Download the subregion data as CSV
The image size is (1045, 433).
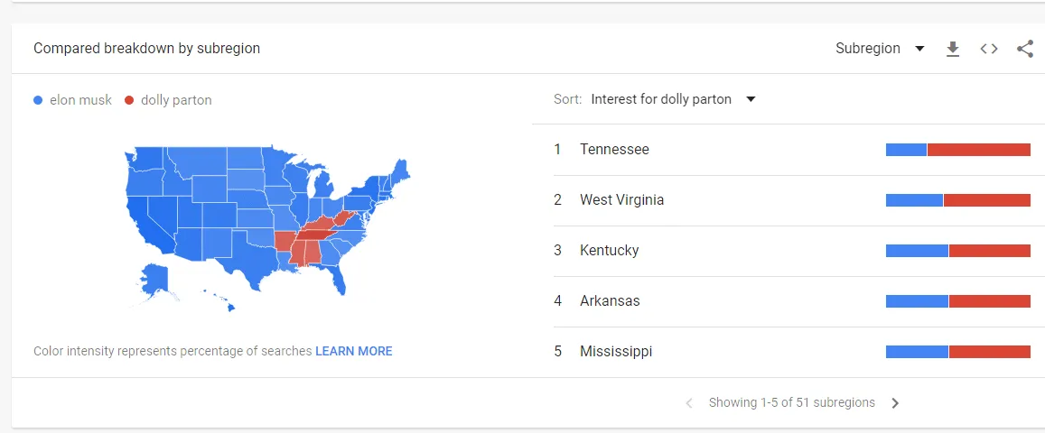(952, 49)
